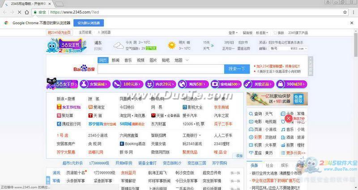Click the cloudy weather icon for today
358x190 pixels.
pyautogui.click(x=119, y=45)
